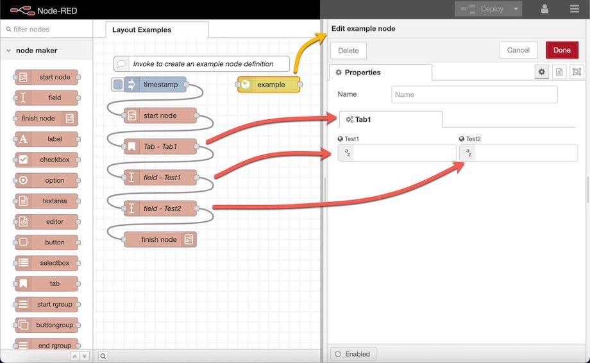Toggle the Enabled node state

353,354
